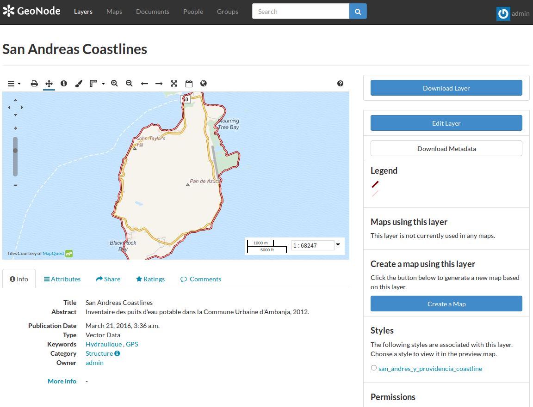Switch to the Info tab

coord(19,279)
